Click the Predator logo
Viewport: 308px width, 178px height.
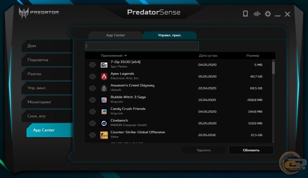click(x=39, y=13)
